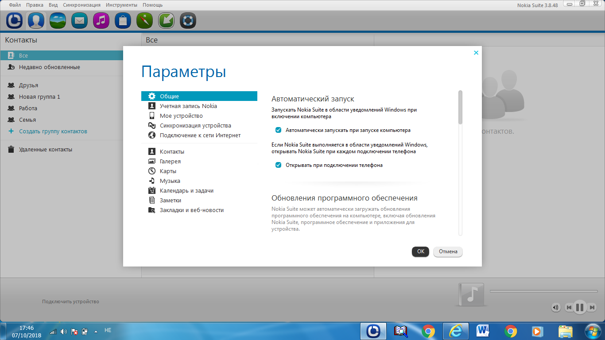
Task: Open the Файл menu
Action: click(x=15, y=5)
